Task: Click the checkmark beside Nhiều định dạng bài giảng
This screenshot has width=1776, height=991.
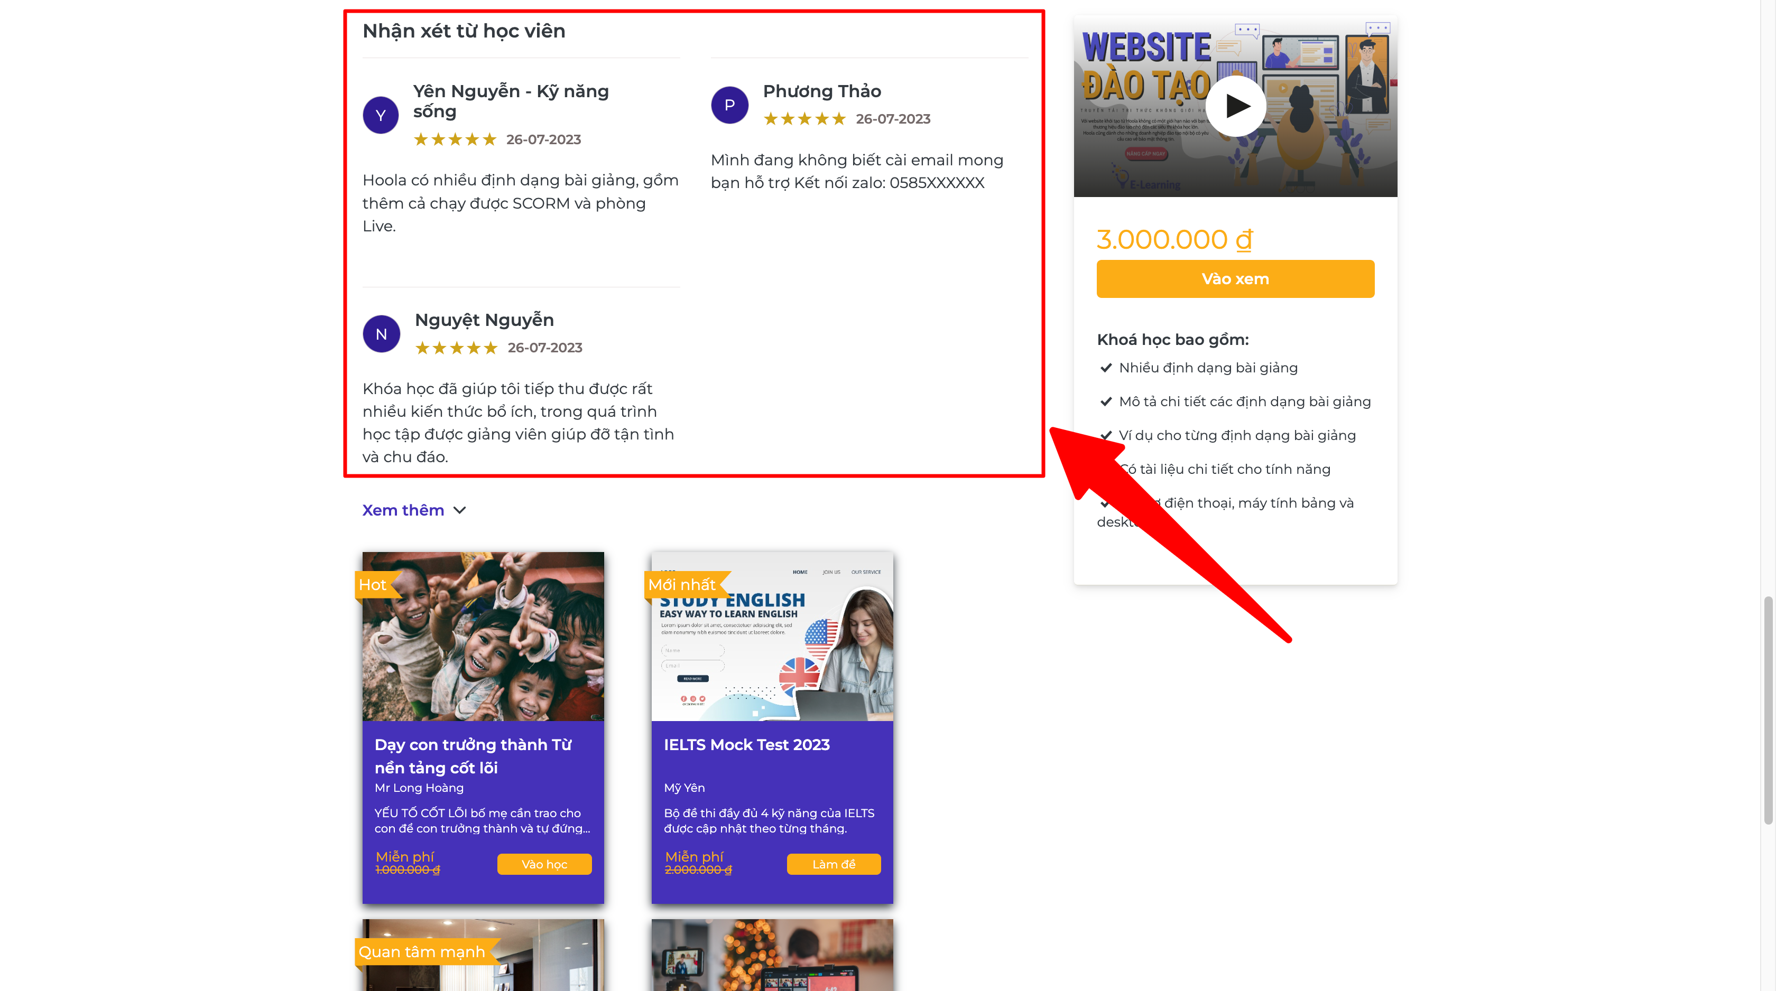Action: point(1106,368)
